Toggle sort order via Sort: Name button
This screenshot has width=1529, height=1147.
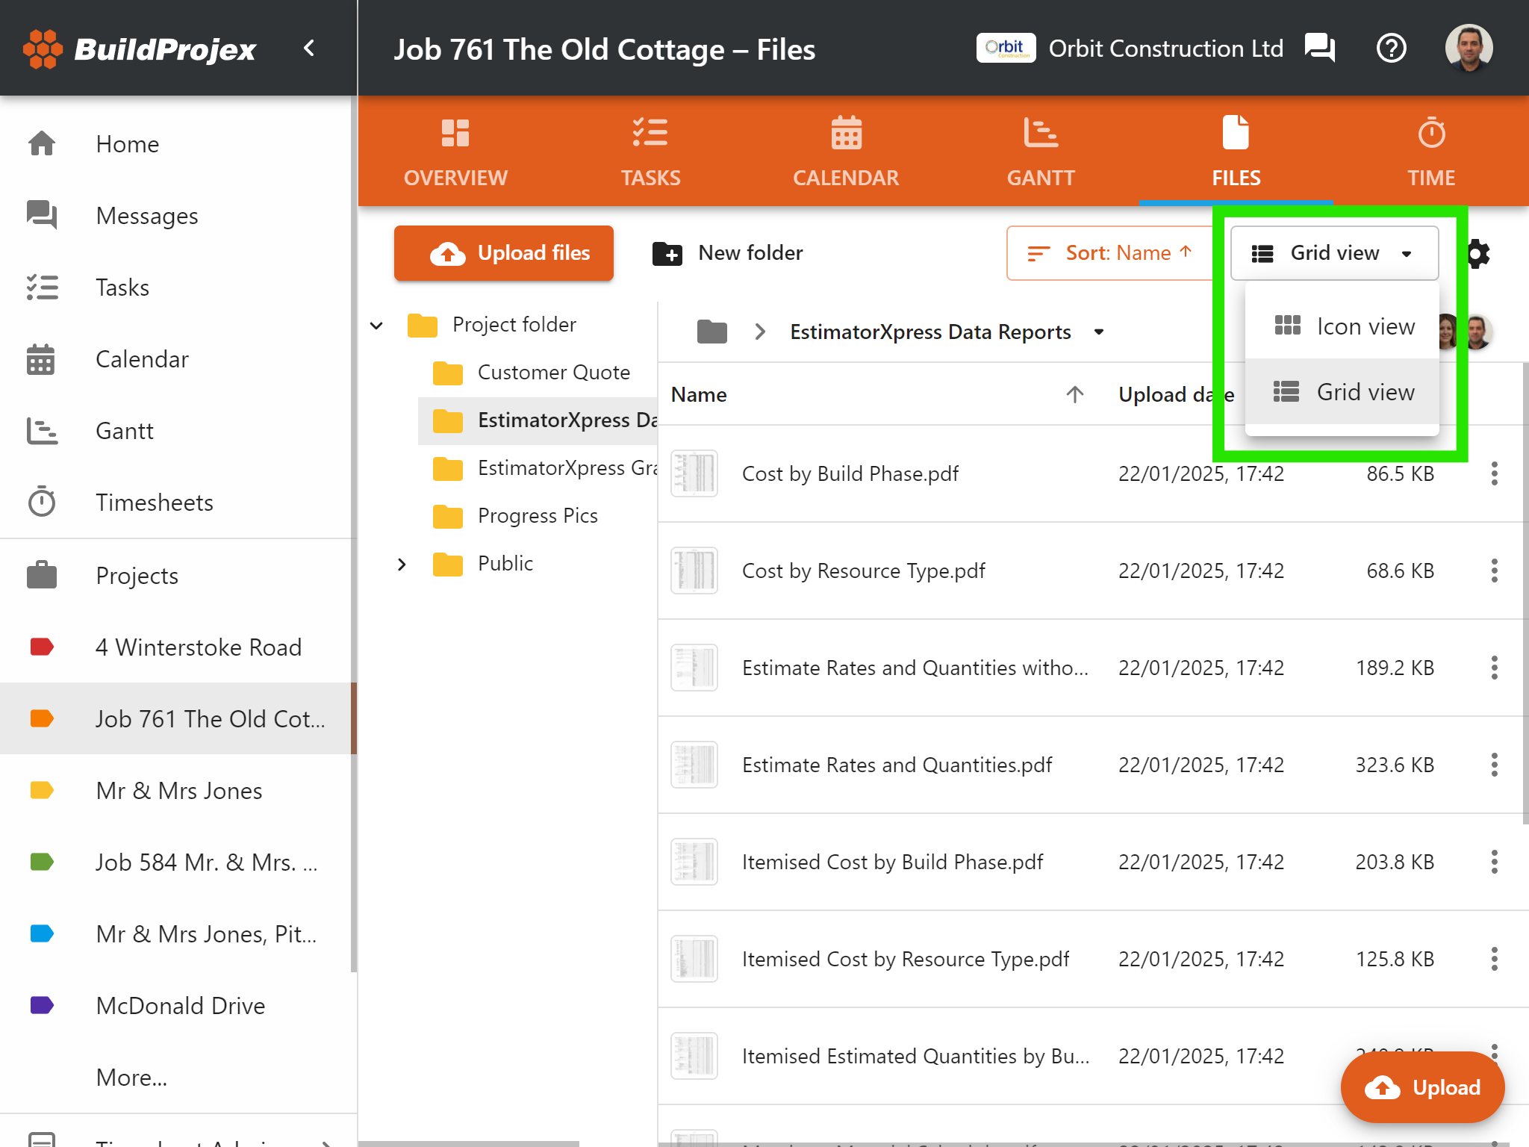coord(1110,253)
